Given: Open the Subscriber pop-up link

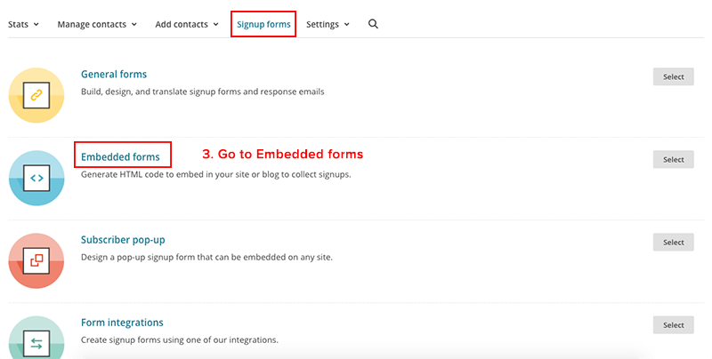Looking at the screenshot, I should pos(123,240).
